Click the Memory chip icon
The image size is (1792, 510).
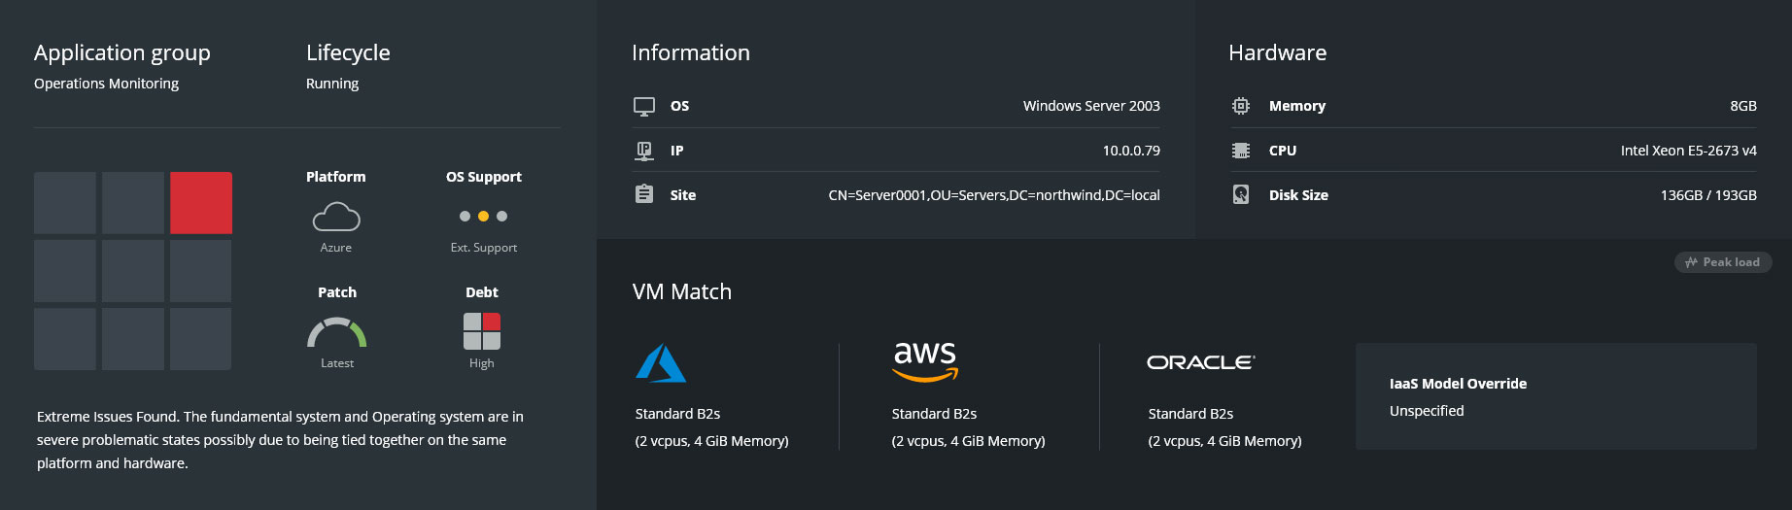pos(1241,106)
